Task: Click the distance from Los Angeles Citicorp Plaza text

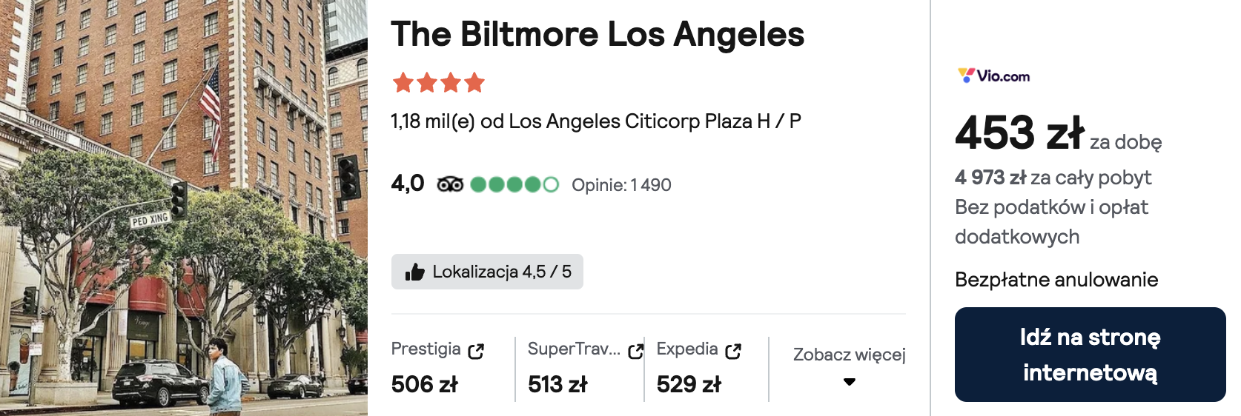Action: point(596,121)
